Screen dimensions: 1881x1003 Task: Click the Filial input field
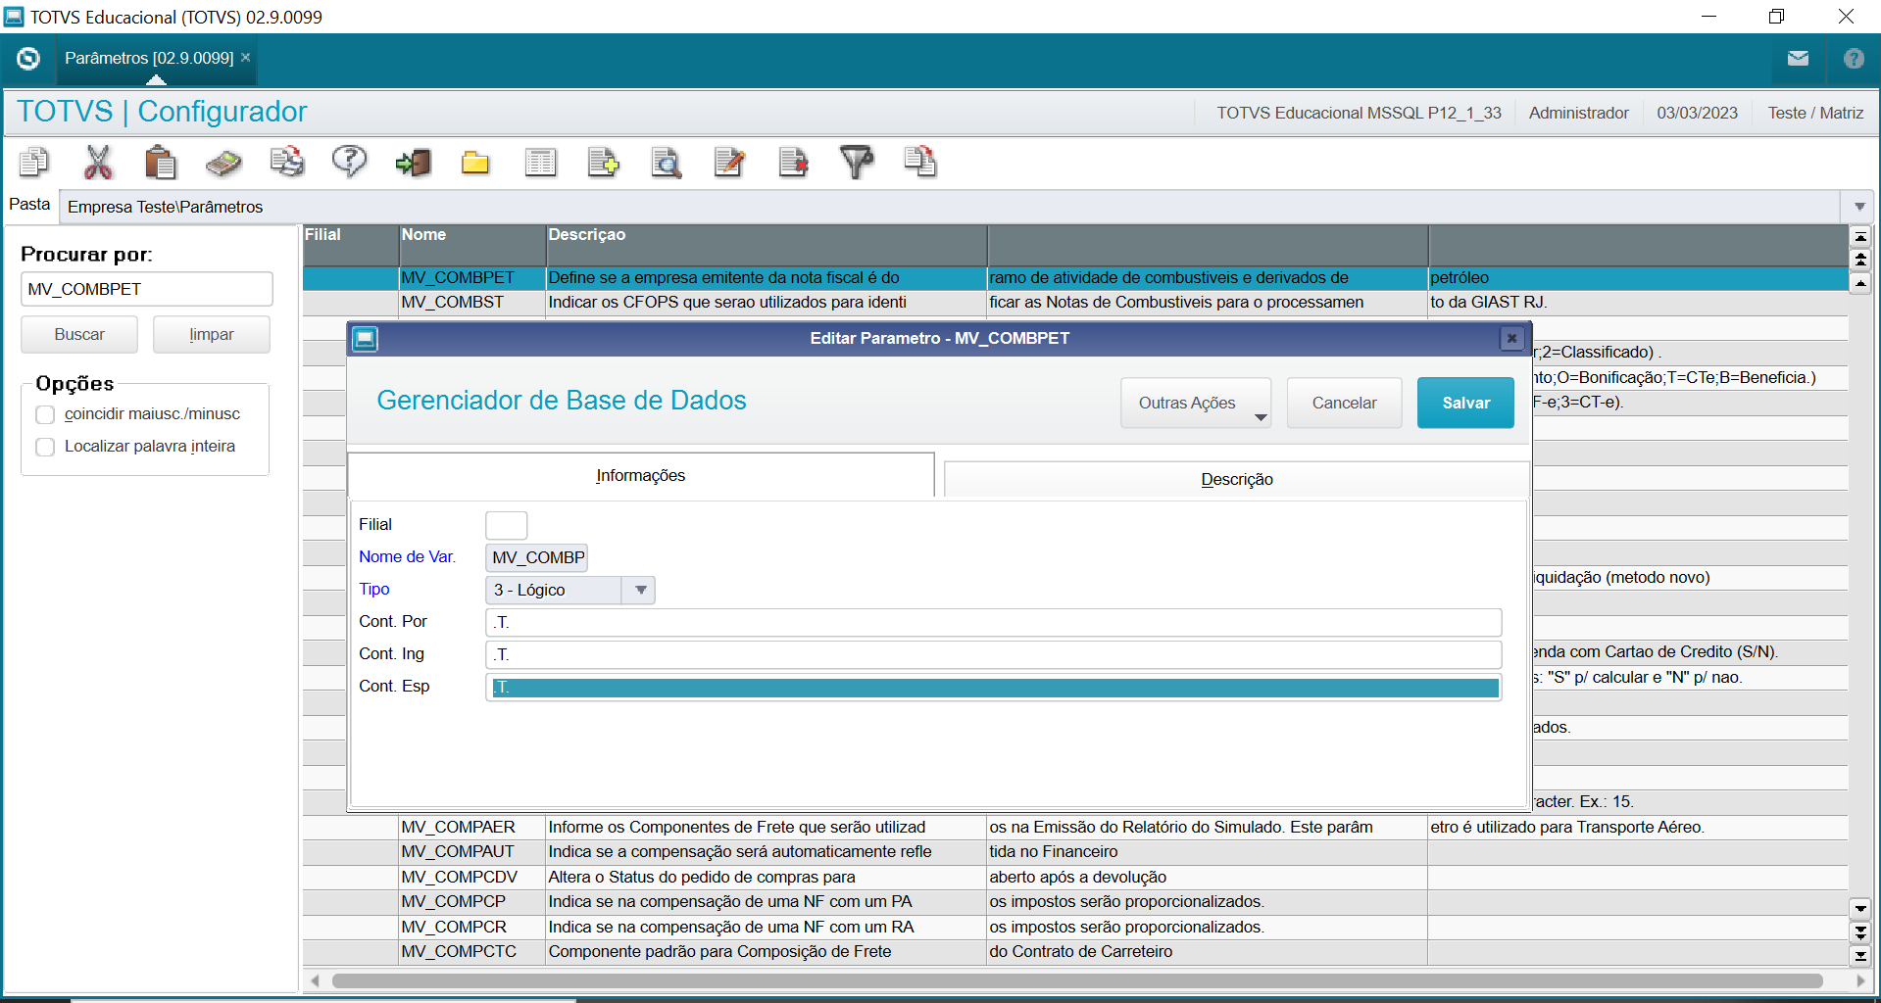507,525
